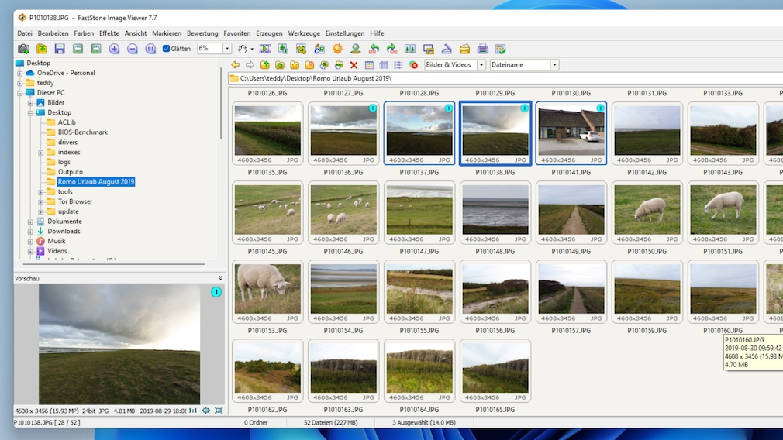The image size is (783, 440).
Task: Click the folder tree horizontal scrollbar
Action: point(114,264)
